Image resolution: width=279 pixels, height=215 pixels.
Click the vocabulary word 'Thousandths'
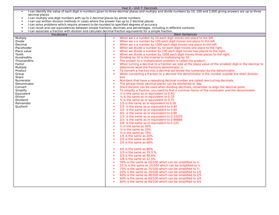[x=25, y=61]
